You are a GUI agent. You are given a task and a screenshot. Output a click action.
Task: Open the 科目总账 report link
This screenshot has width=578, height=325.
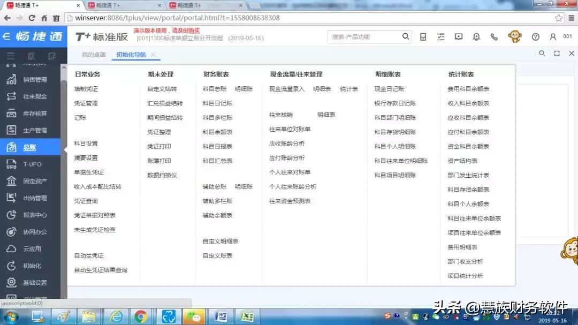(x=216, y=89)
